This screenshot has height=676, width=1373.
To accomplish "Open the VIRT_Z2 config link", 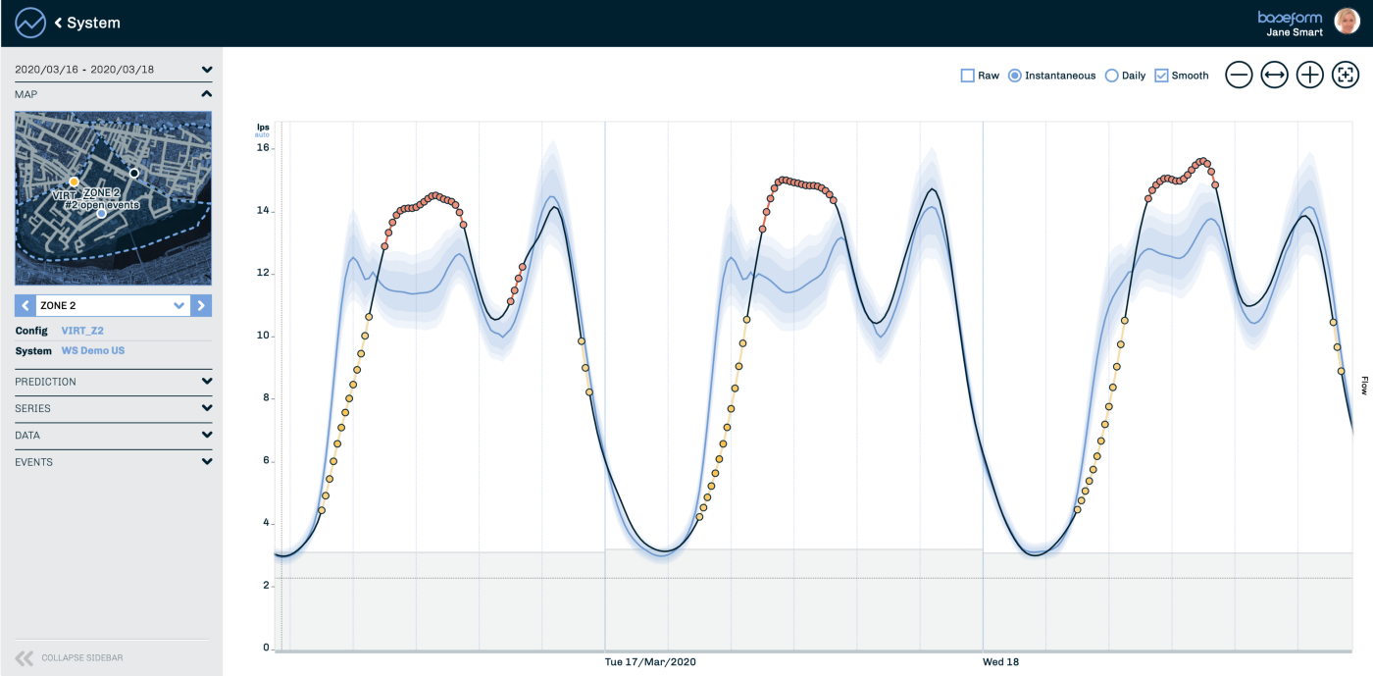I will click(80, 331).
